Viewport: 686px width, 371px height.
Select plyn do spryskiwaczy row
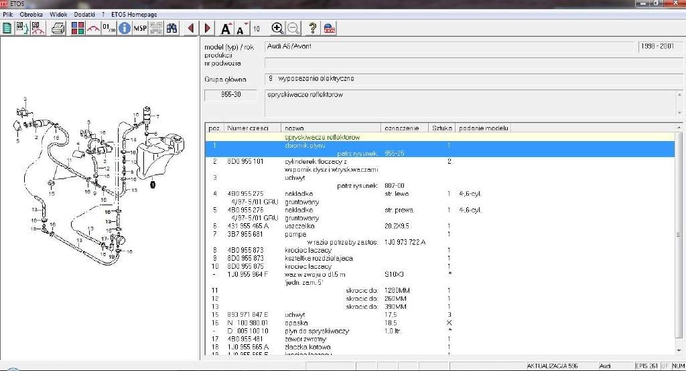[439, 331]
